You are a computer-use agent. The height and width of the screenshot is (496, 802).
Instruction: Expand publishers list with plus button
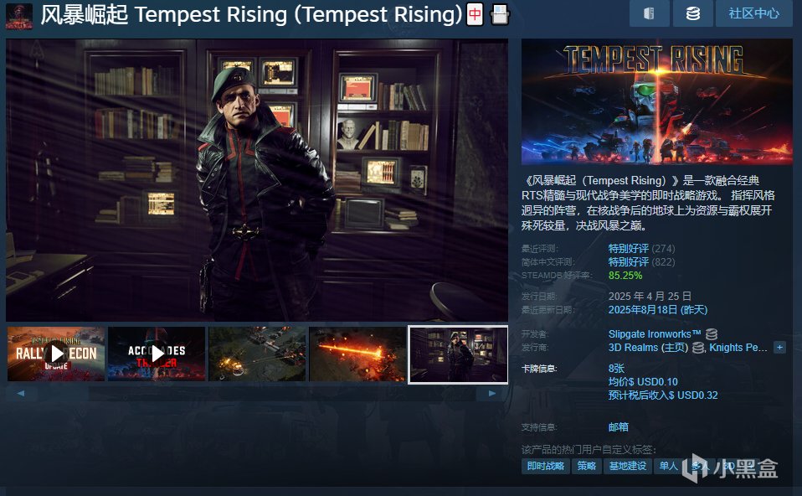(x=779, y=347)
